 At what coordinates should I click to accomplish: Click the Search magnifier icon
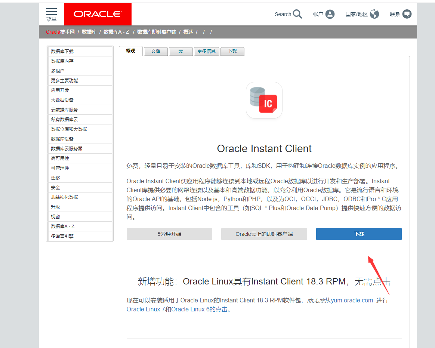coord(297,14)
